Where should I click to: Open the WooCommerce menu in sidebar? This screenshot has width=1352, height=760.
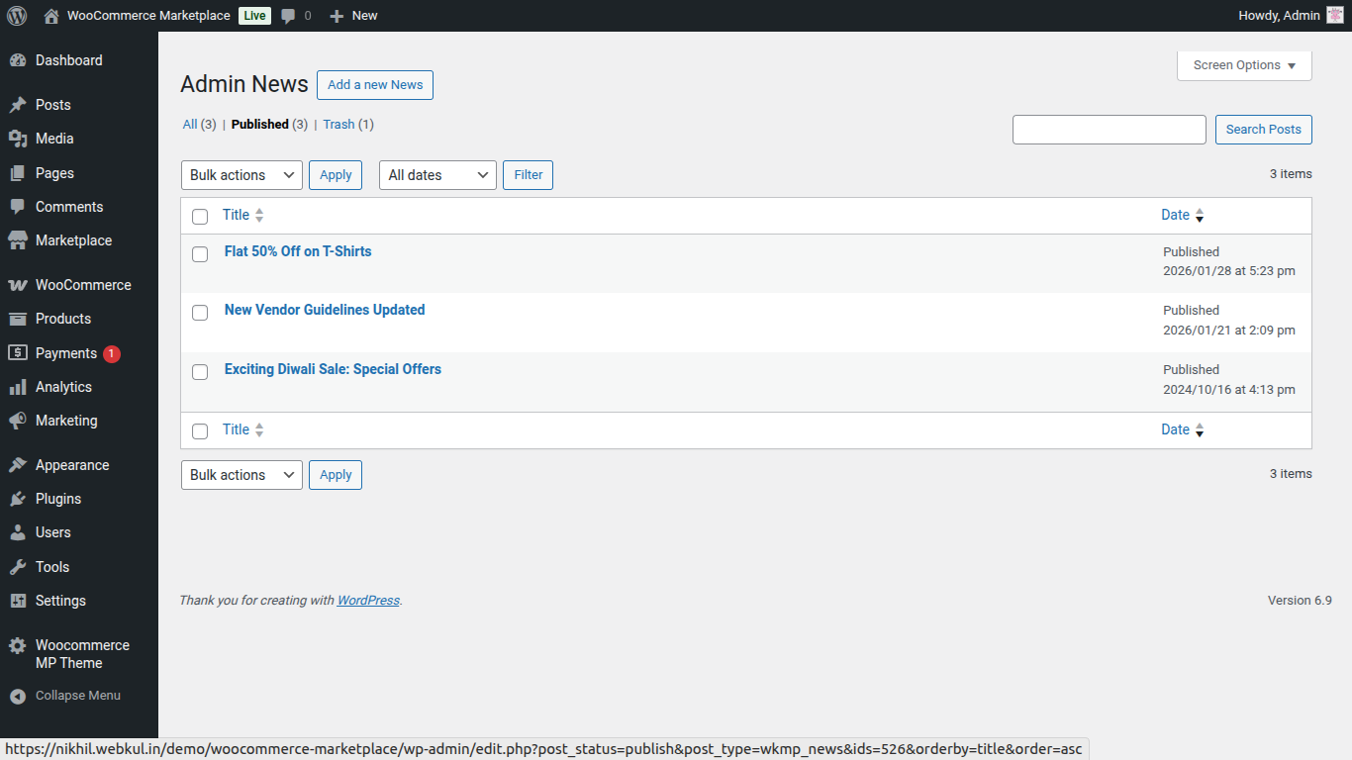coord(83,285)
